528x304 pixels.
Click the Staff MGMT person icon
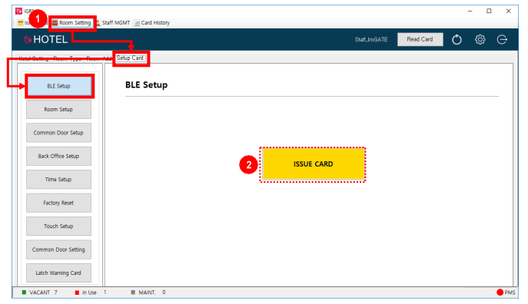point(98,23)
